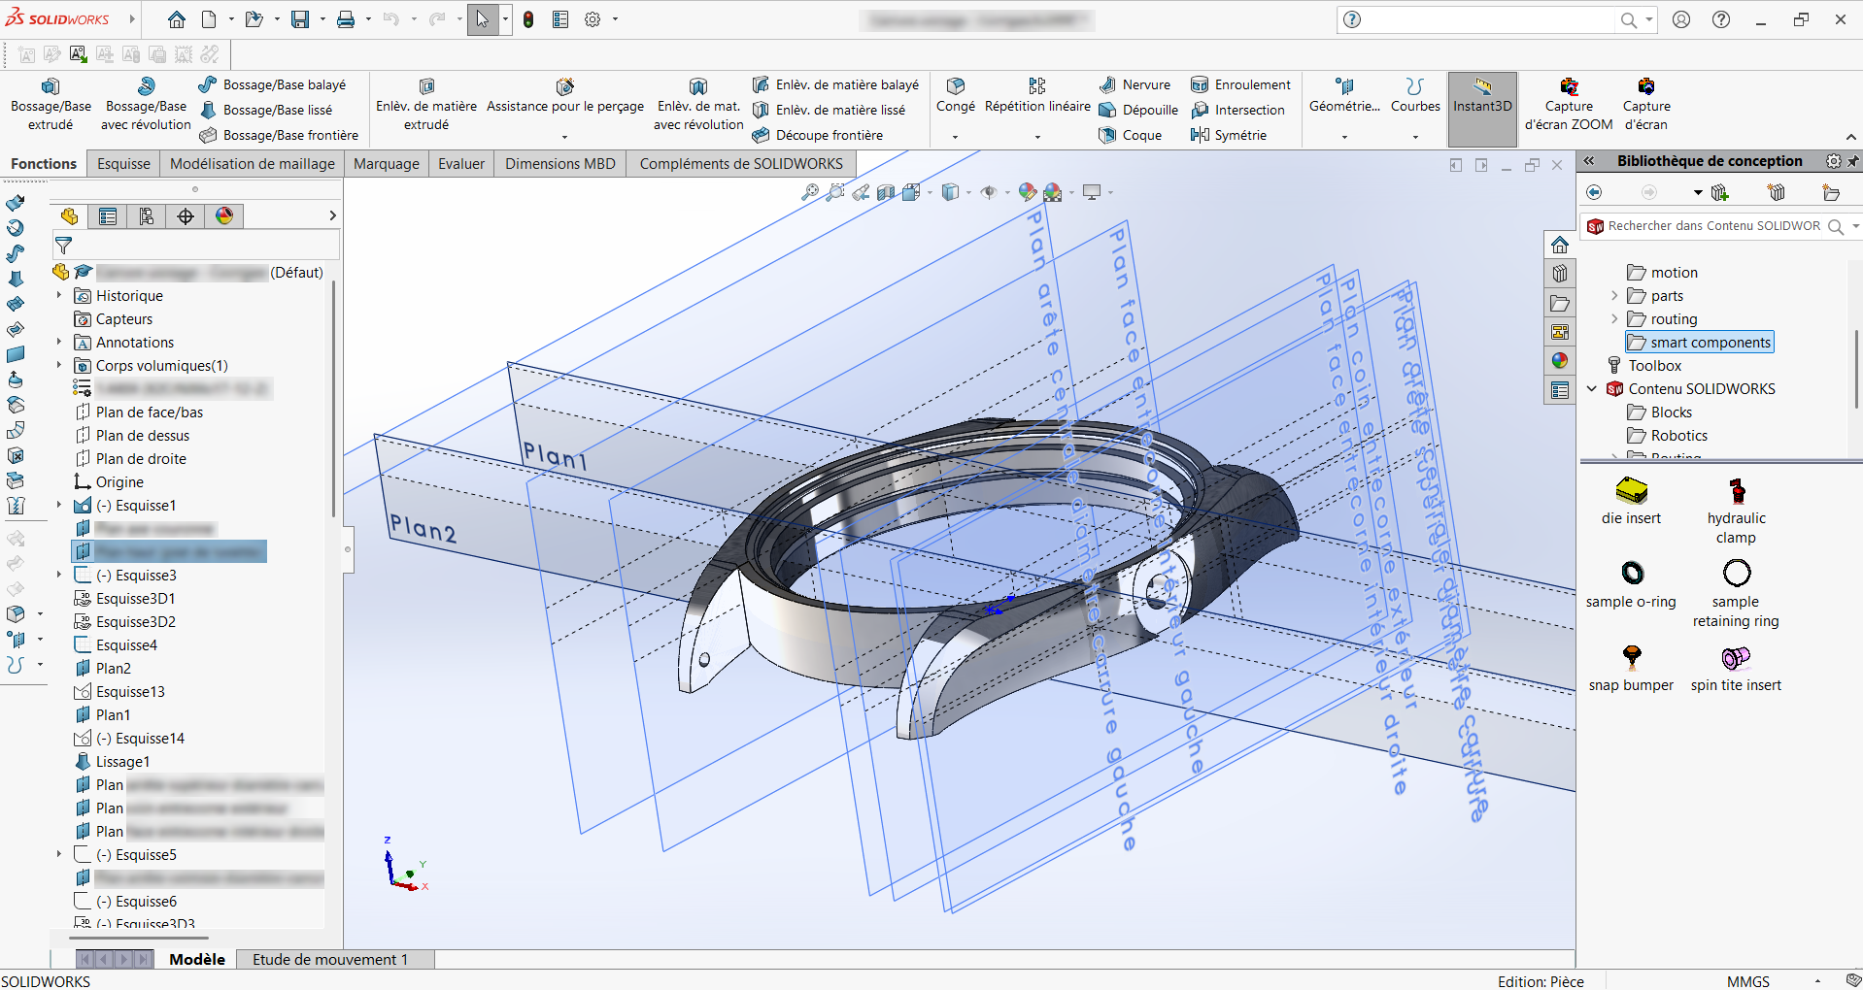Click the Congé fillet tool
The height and width of the screenshot is (990, 1863).
click(x=956, y=96)
